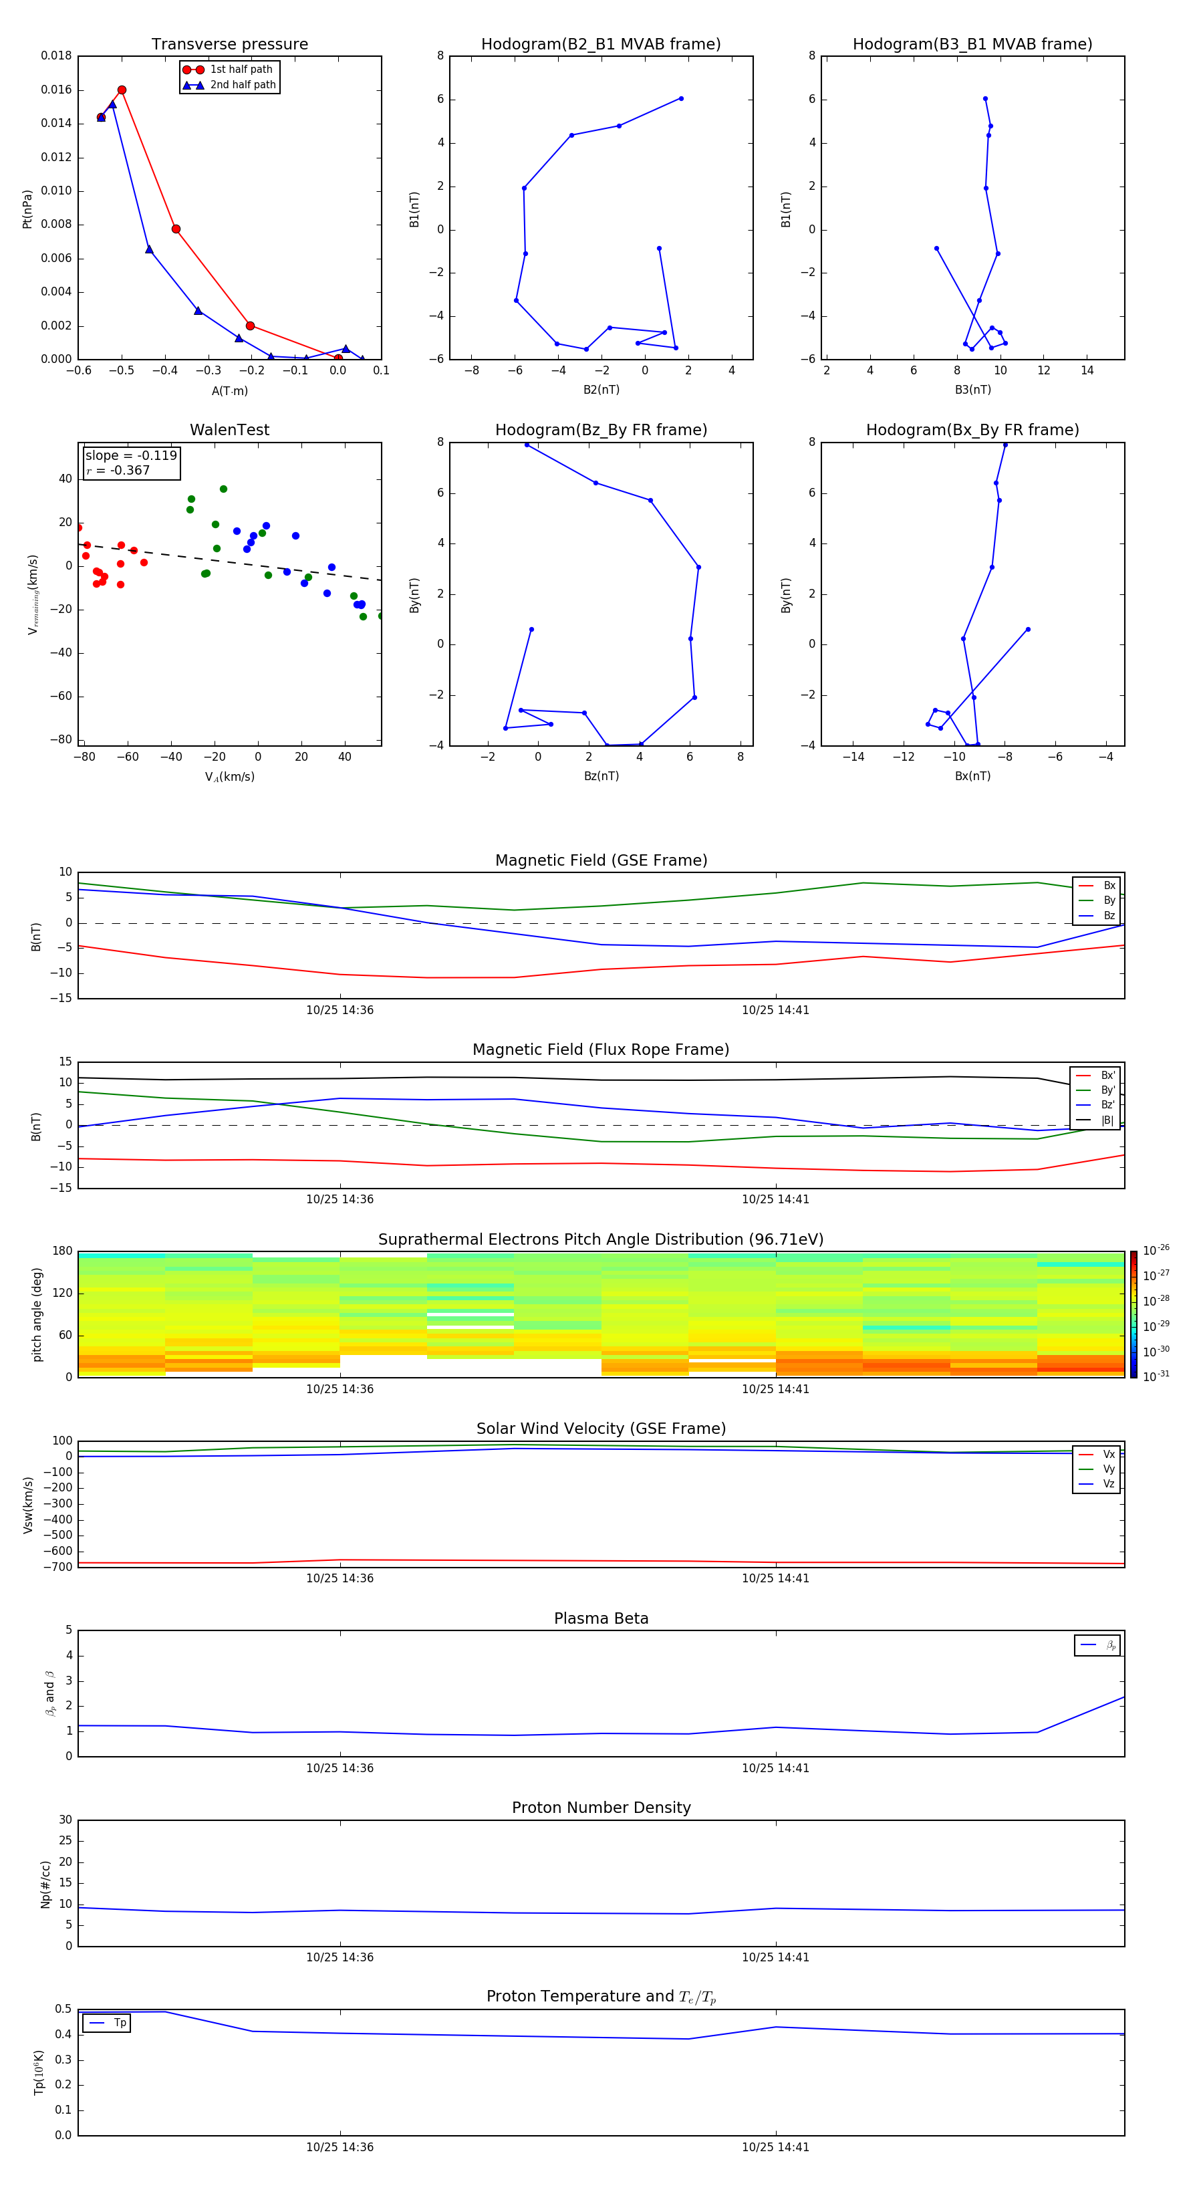Click the 'By' entry in the GSE legend
The height and width of the screenshot is (2206, 1203).
[1097, 901]
